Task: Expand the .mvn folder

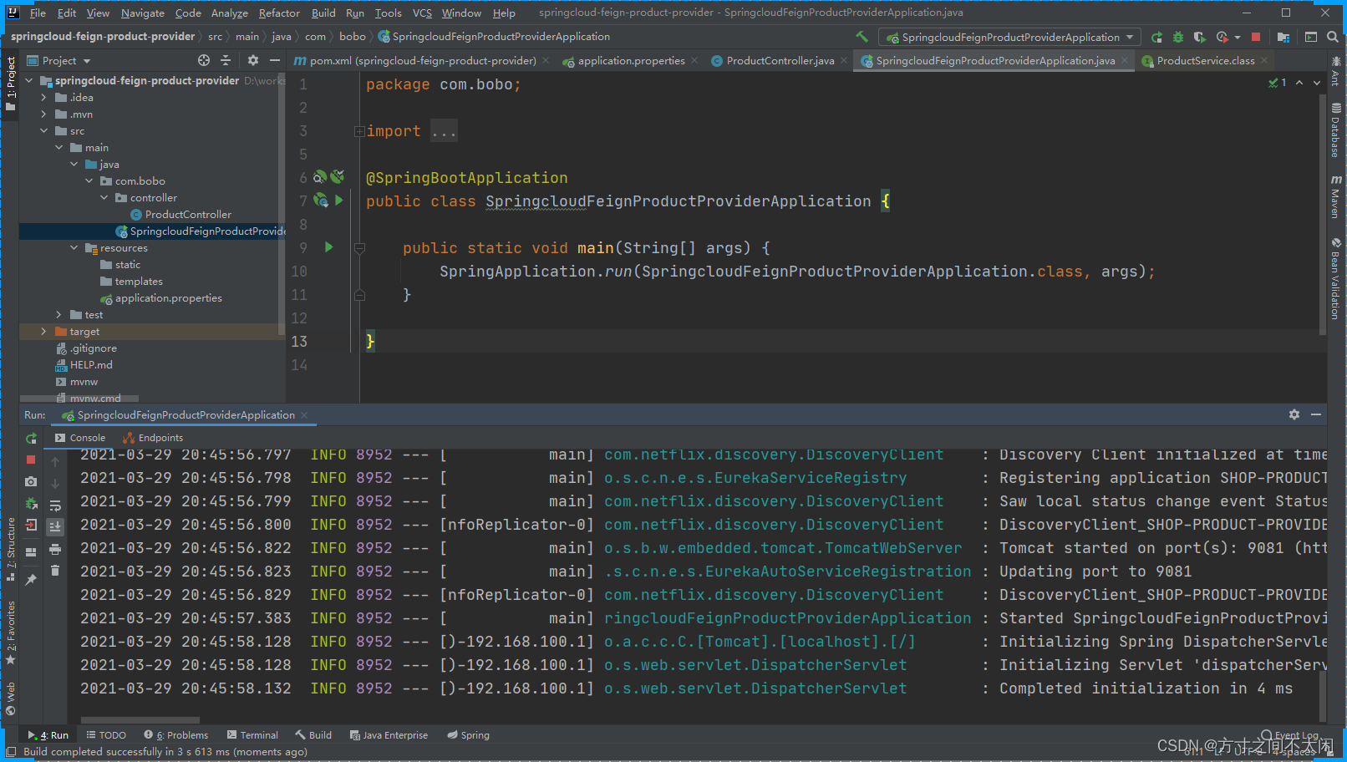Action: click(x=43, y=114)
